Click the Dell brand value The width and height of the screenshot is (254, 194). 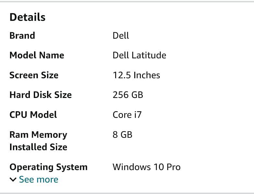pyautogui.click(x=121, y=36)
